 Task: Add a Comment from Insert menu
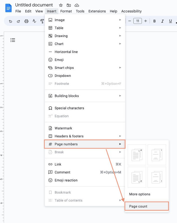pyautogui.click(x=85, y=172)
